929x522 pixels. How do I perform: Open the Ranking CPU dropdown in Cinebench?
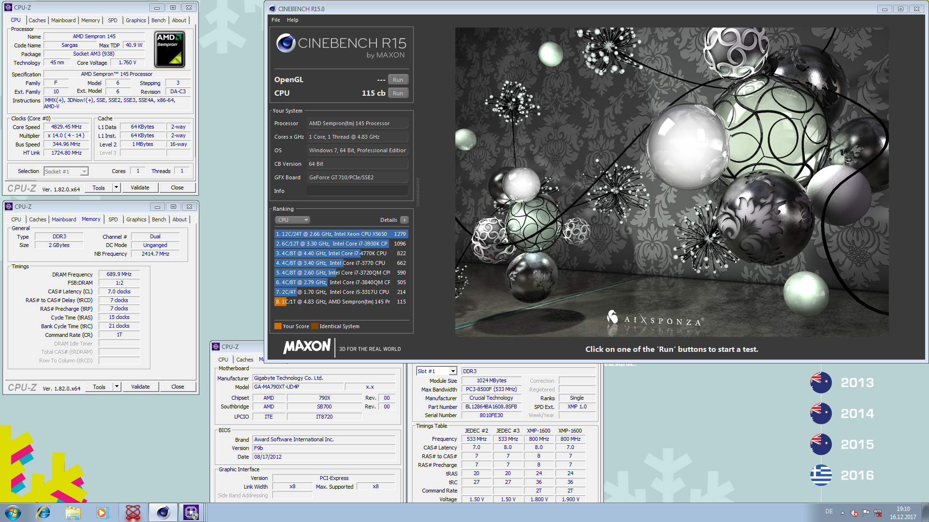(x=292, y=220)
